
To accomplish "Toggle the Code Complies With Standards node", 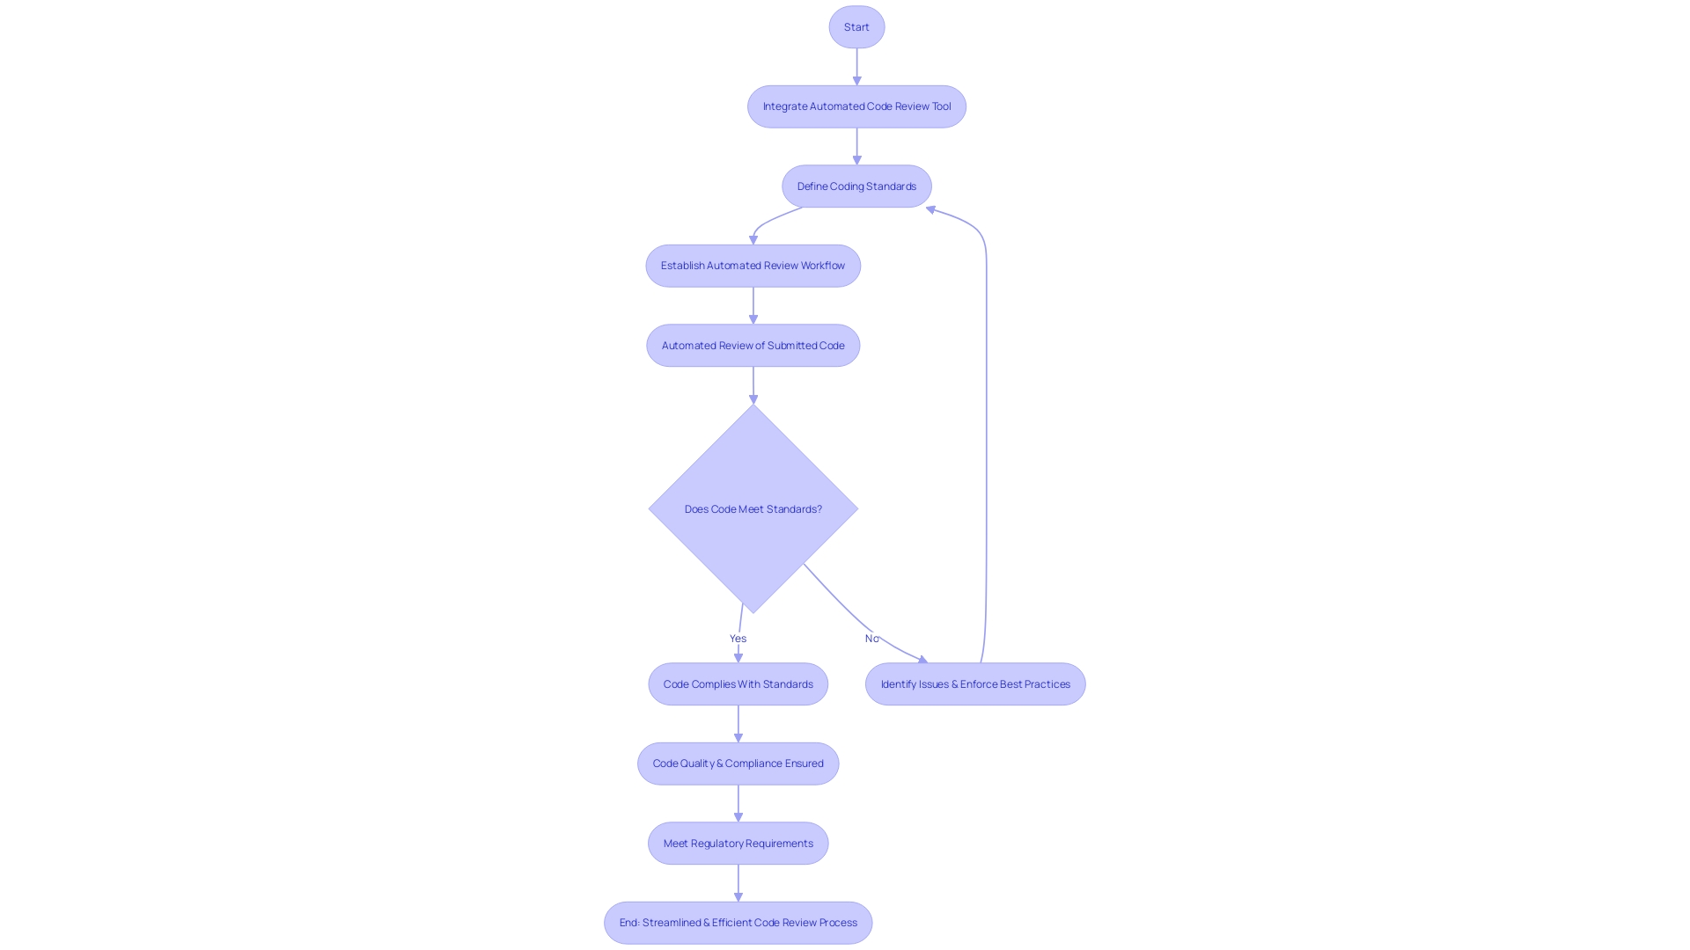I will [738, 683].
